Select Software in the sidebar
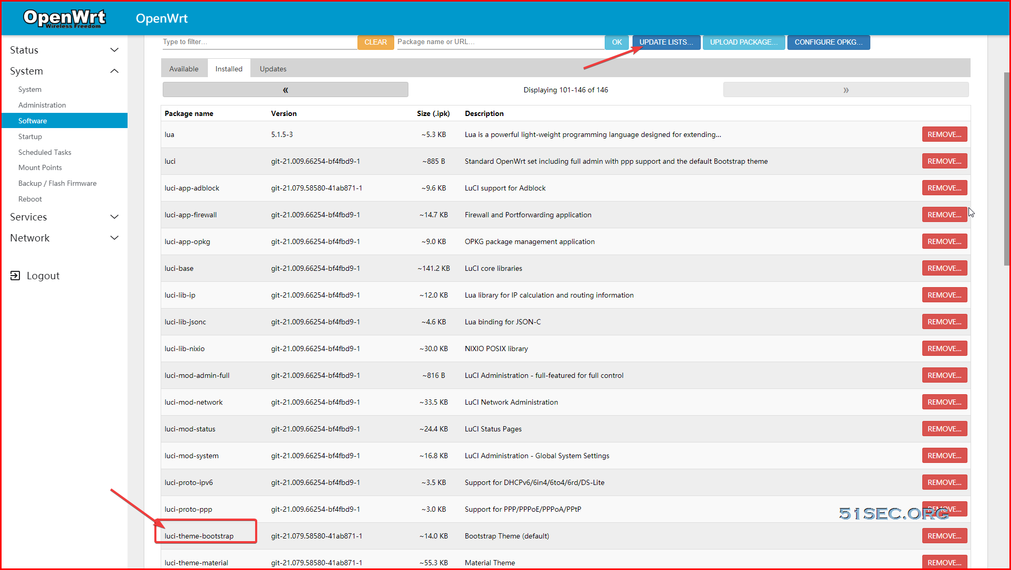This screenshot has width=1011, height=570. pos(65,121)
